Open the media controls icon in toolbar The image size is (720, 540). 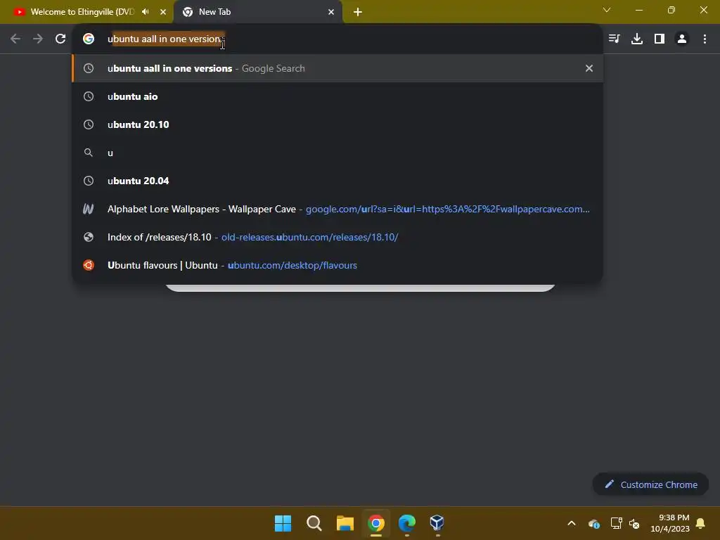click(x=614, y=39)
